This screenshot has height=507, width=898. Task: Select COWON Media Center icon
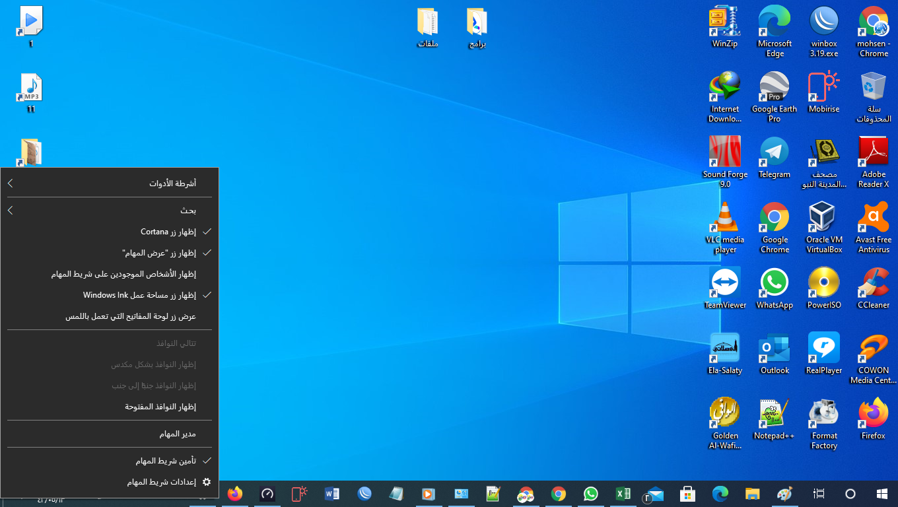click(x=874, y=358)
